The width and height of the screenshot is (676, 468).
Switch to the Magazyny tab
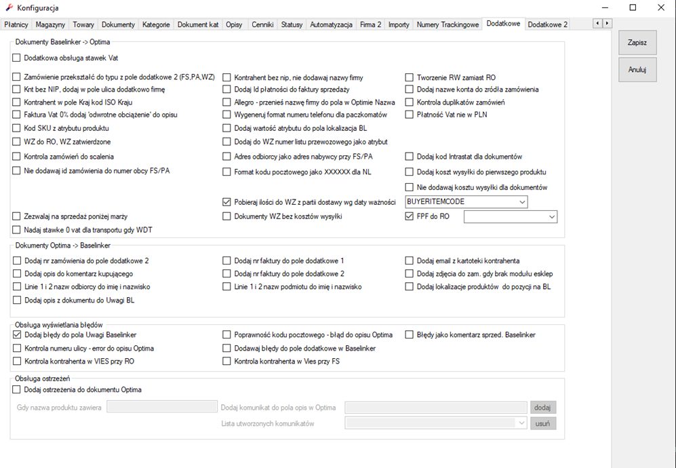click(50, 24)
